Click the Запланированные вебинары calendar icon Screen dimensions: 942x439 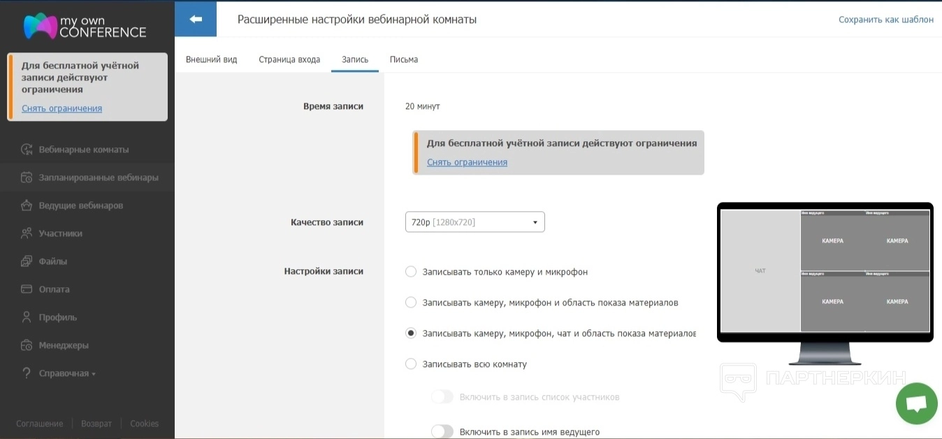[27, 178]
